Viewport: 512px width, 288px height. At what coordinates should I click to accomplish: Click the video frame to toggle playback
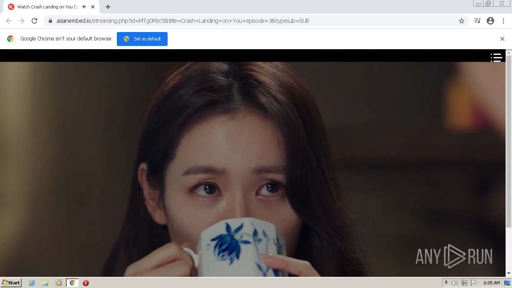pos(253,169)
